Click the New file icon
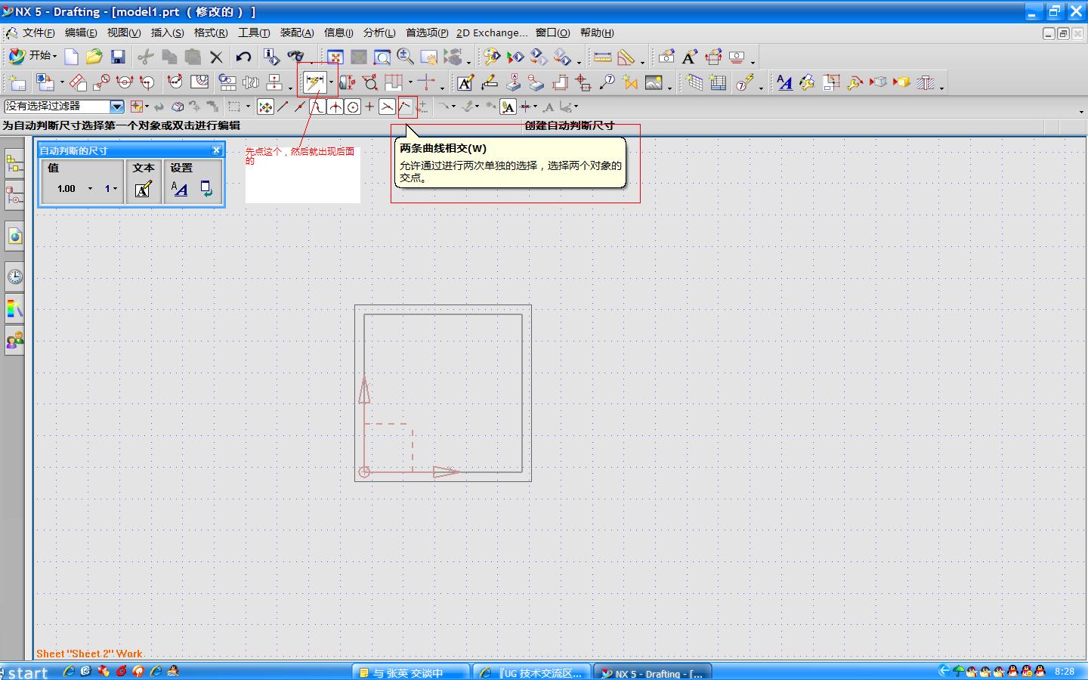The height and width of the screenshot is (680, 1088). [71, 57]
